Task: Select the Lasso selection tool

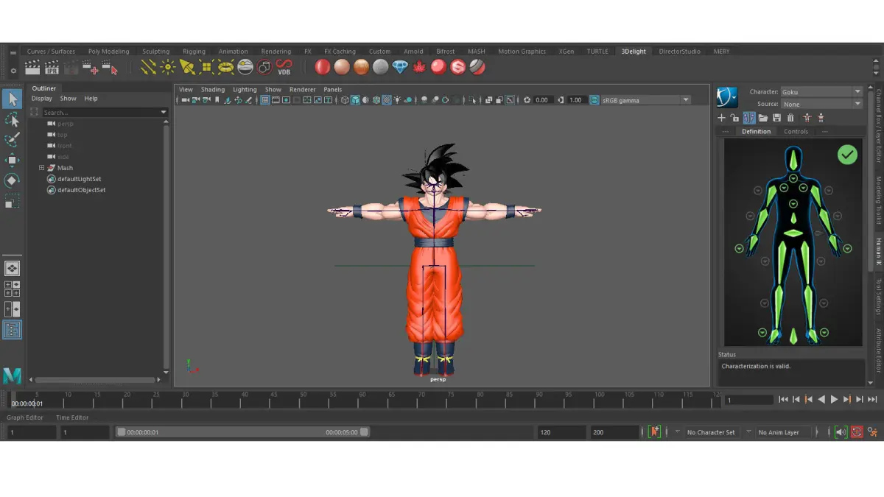Action: pyautogui.click(x=13, y=119)
